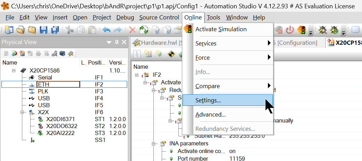
Task: Collapse the IF2 node in configuration tree
Action: coord(137,75)
